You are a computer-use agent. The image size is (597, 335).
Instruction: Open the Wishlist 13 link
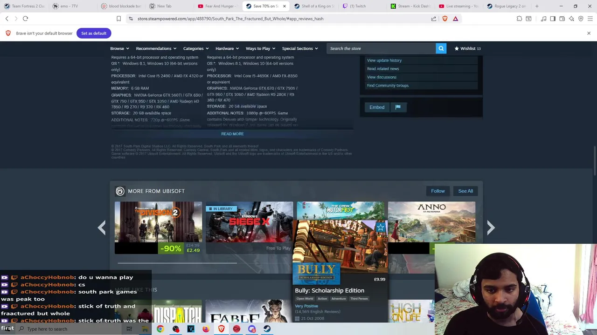pos(467,48)
